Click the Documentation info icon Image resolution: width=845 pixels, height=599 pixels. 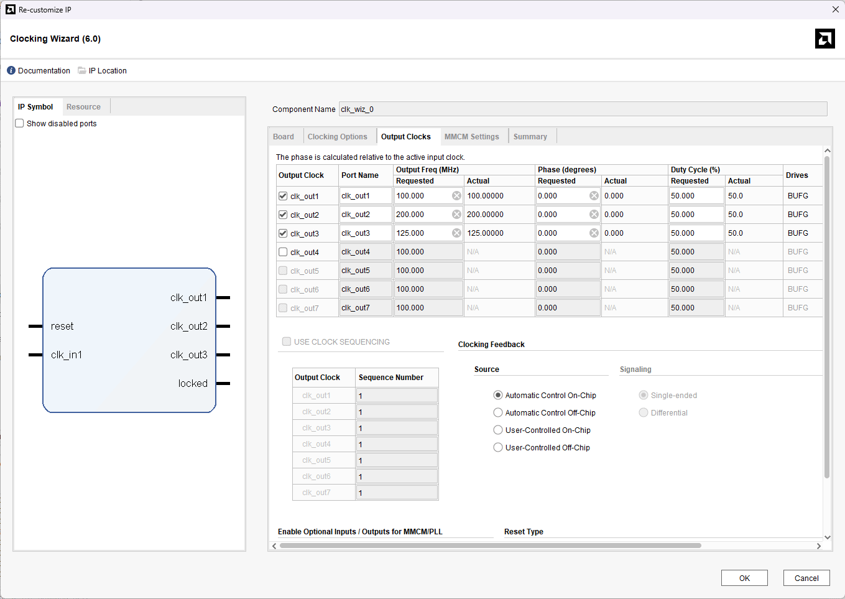(11, 71)
